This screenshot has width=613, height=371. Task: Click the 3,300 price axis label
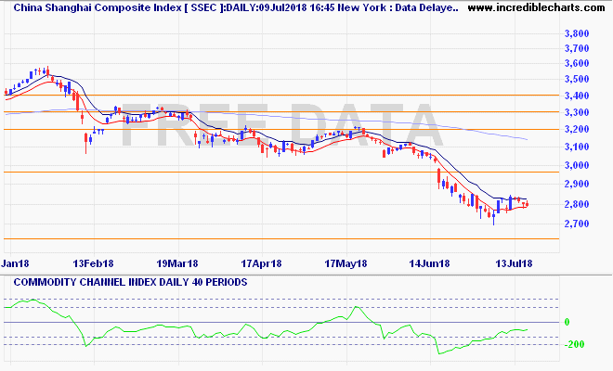577,112
